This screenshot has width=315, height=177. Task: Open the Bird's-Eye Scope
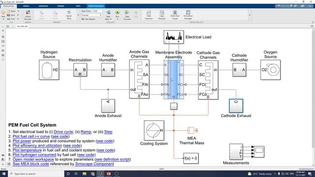click(175, 15)
